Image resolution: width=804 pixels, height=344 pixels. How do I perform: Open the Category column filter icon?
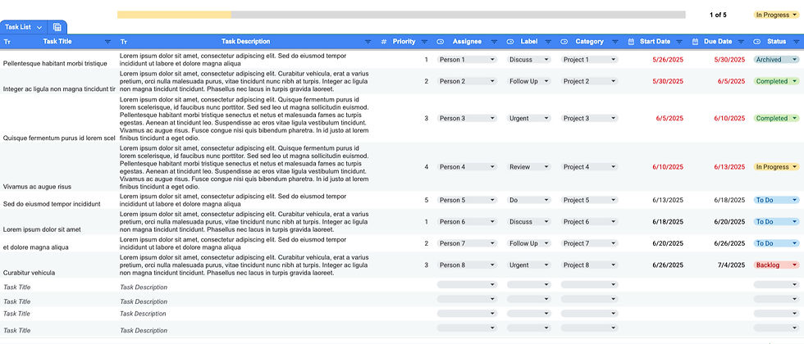click(615, 42)
